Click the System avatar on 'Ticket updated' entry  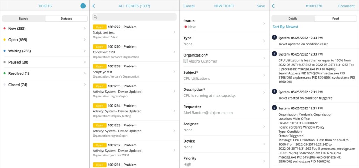pyautogui.click(x=275, y=38)
